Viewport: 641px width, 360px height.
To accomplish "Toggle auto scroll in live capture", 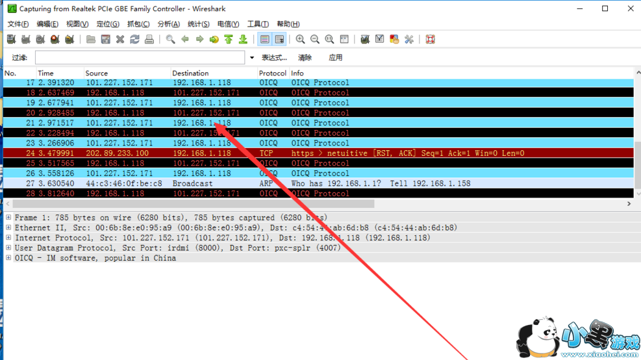I will [x=279, y=40].
